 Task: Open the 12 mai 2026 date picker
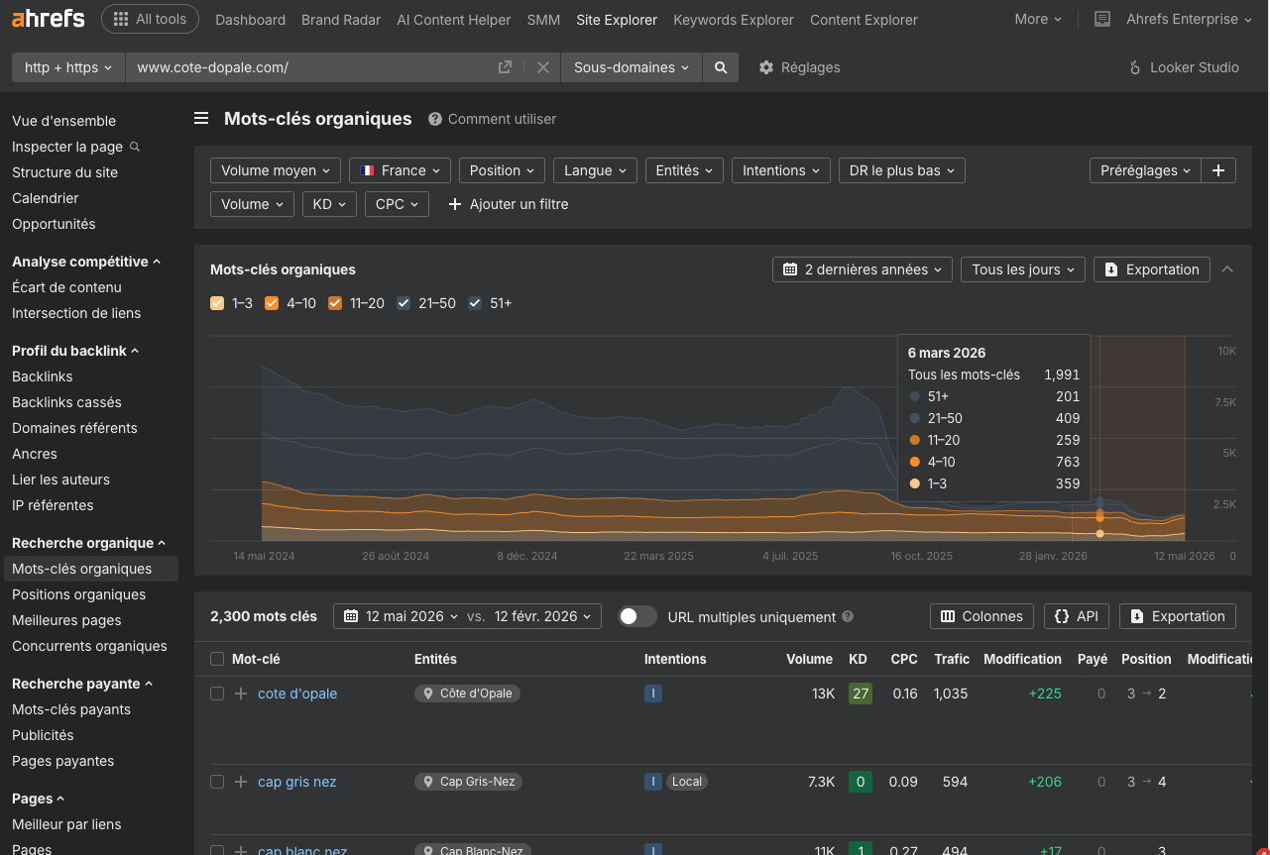(402, 616)
